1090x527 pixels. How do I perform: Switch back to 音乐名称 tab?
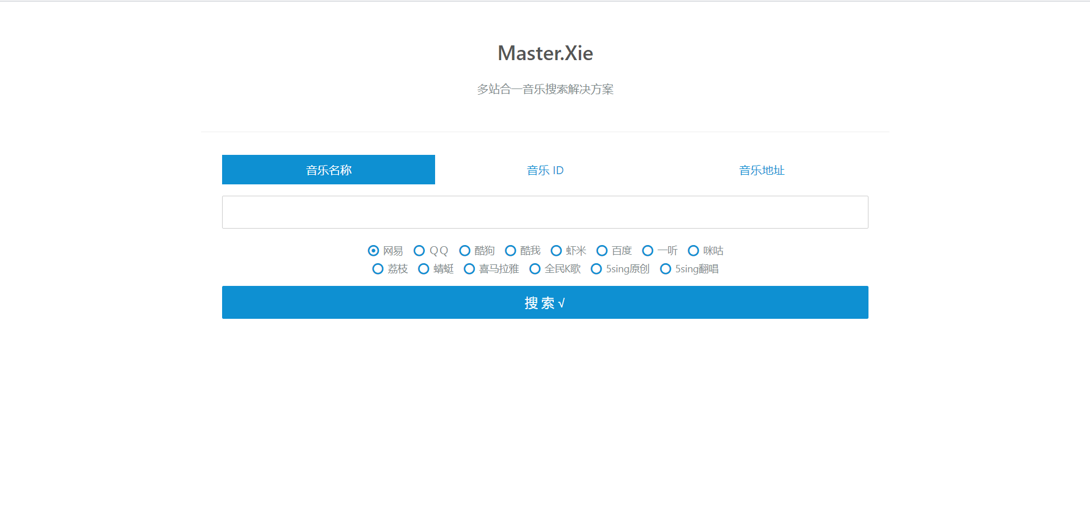(328, 170)
